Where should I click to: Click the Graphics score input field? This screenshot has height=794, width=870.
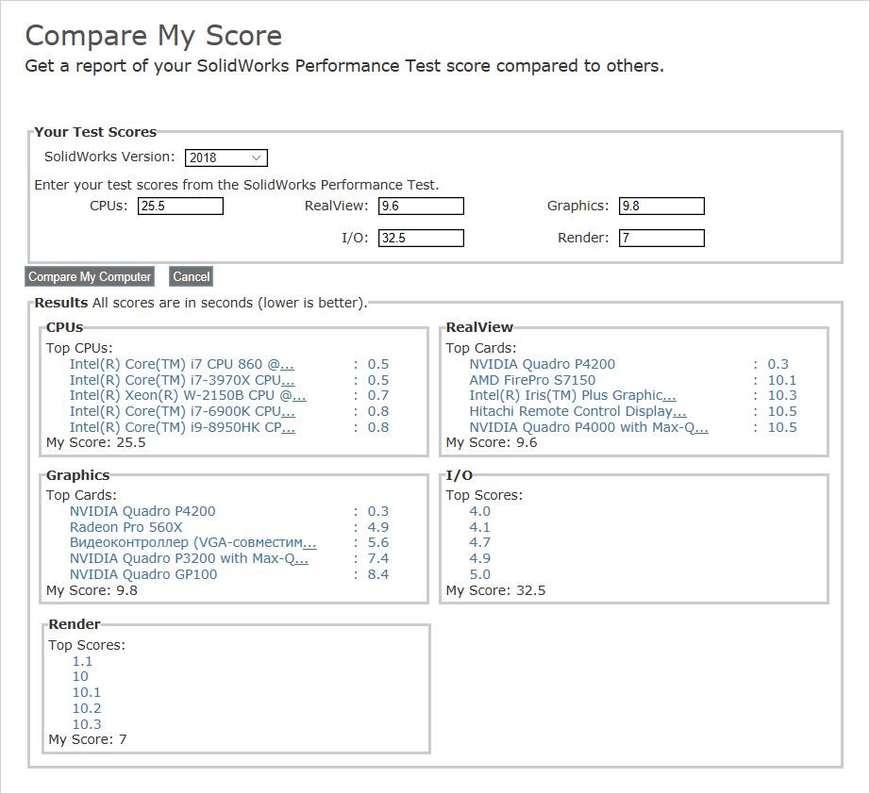point(661,207)
